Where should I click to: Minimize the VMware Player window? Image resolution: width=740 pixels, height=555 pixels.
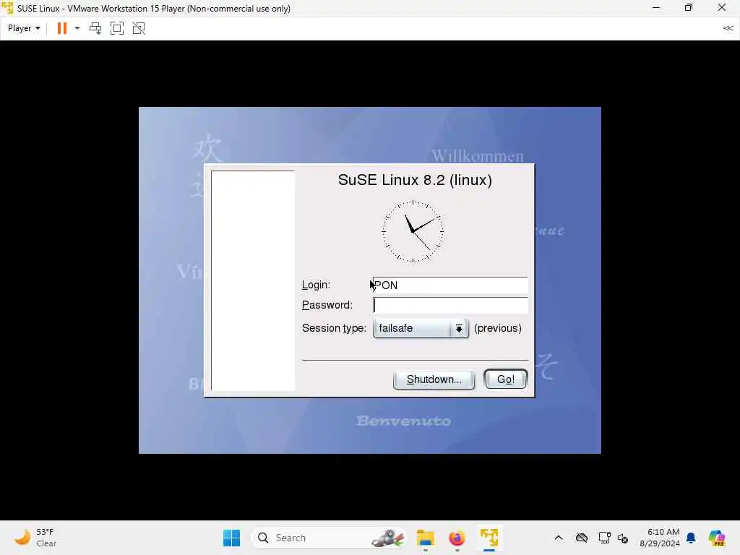[656, 8]
